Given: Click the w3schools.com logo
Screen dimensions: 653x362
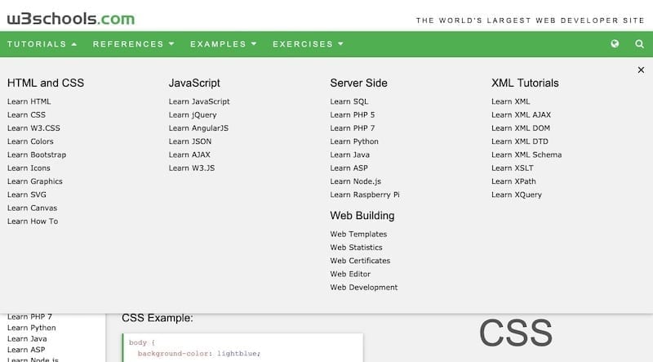Looking at the screenshot, I should click(71, 19).
